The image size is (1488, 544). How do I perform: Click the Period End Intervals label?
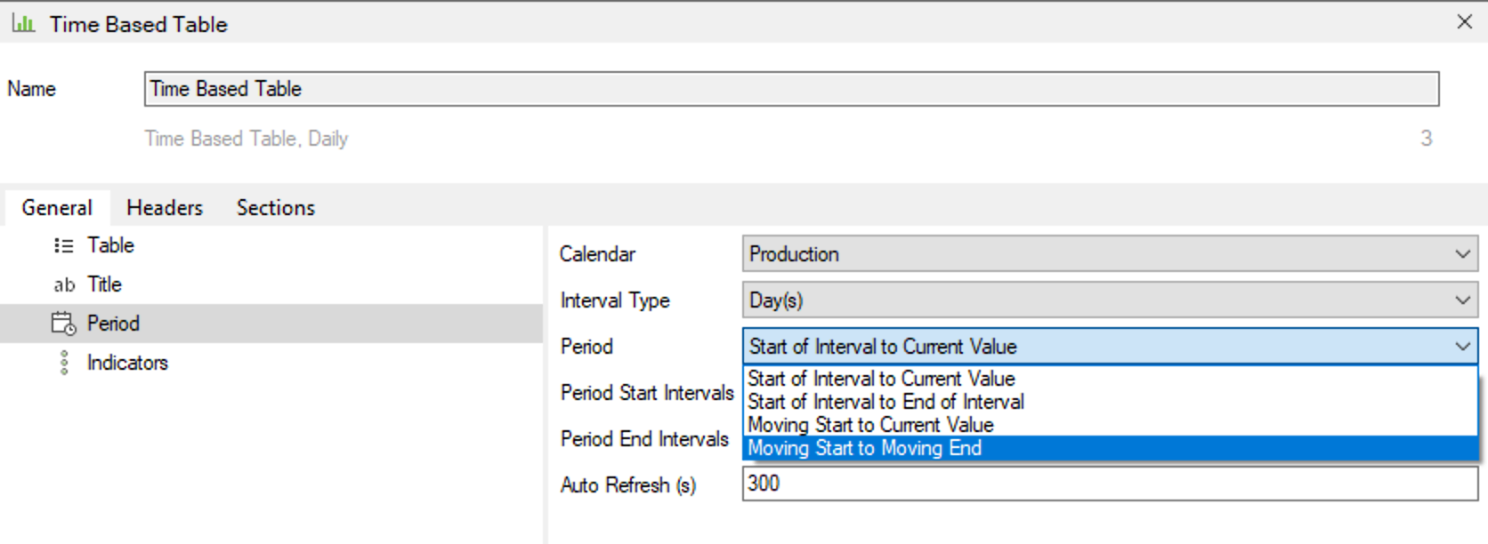pyautogui.click(x=644, y=439)
